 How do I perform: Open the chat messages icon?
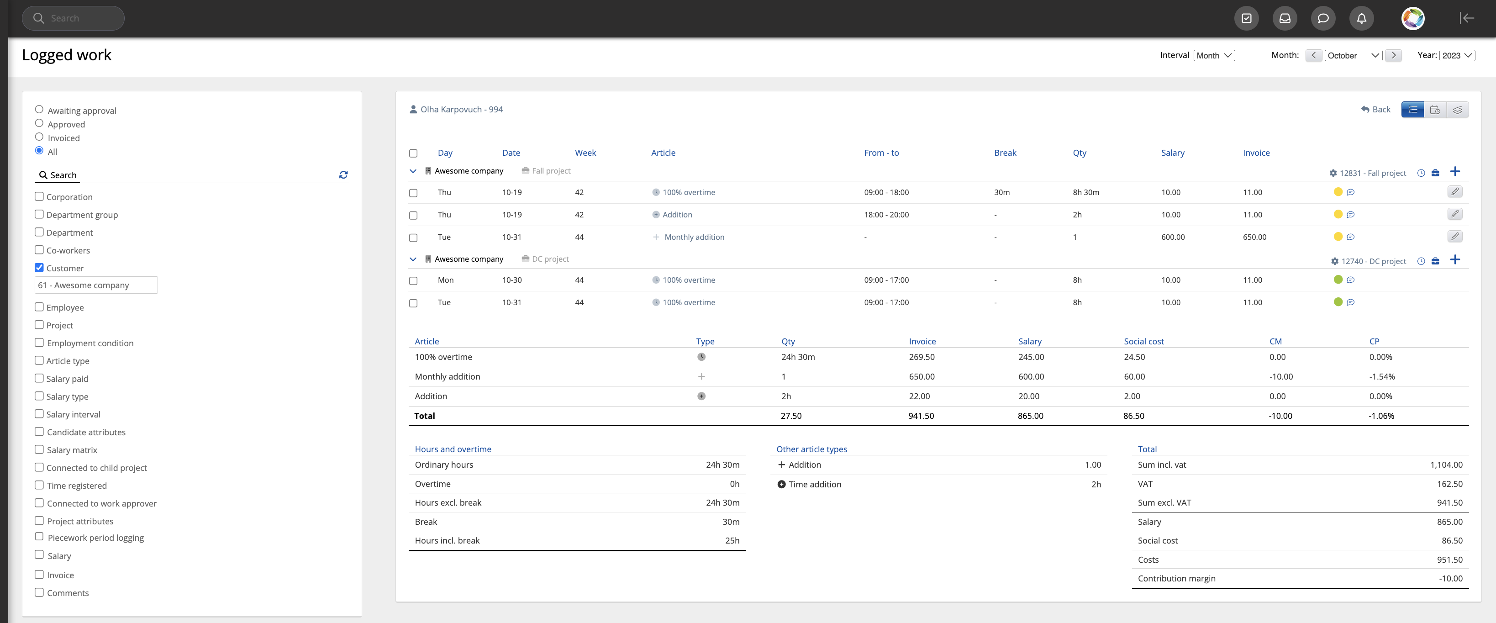click(x=1323, y=19)
